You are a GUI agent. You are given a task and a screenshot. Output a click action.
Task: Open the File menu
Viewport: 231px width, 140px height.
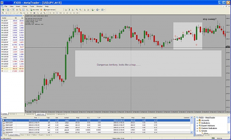pyautogui.click(x=6, y=7)
